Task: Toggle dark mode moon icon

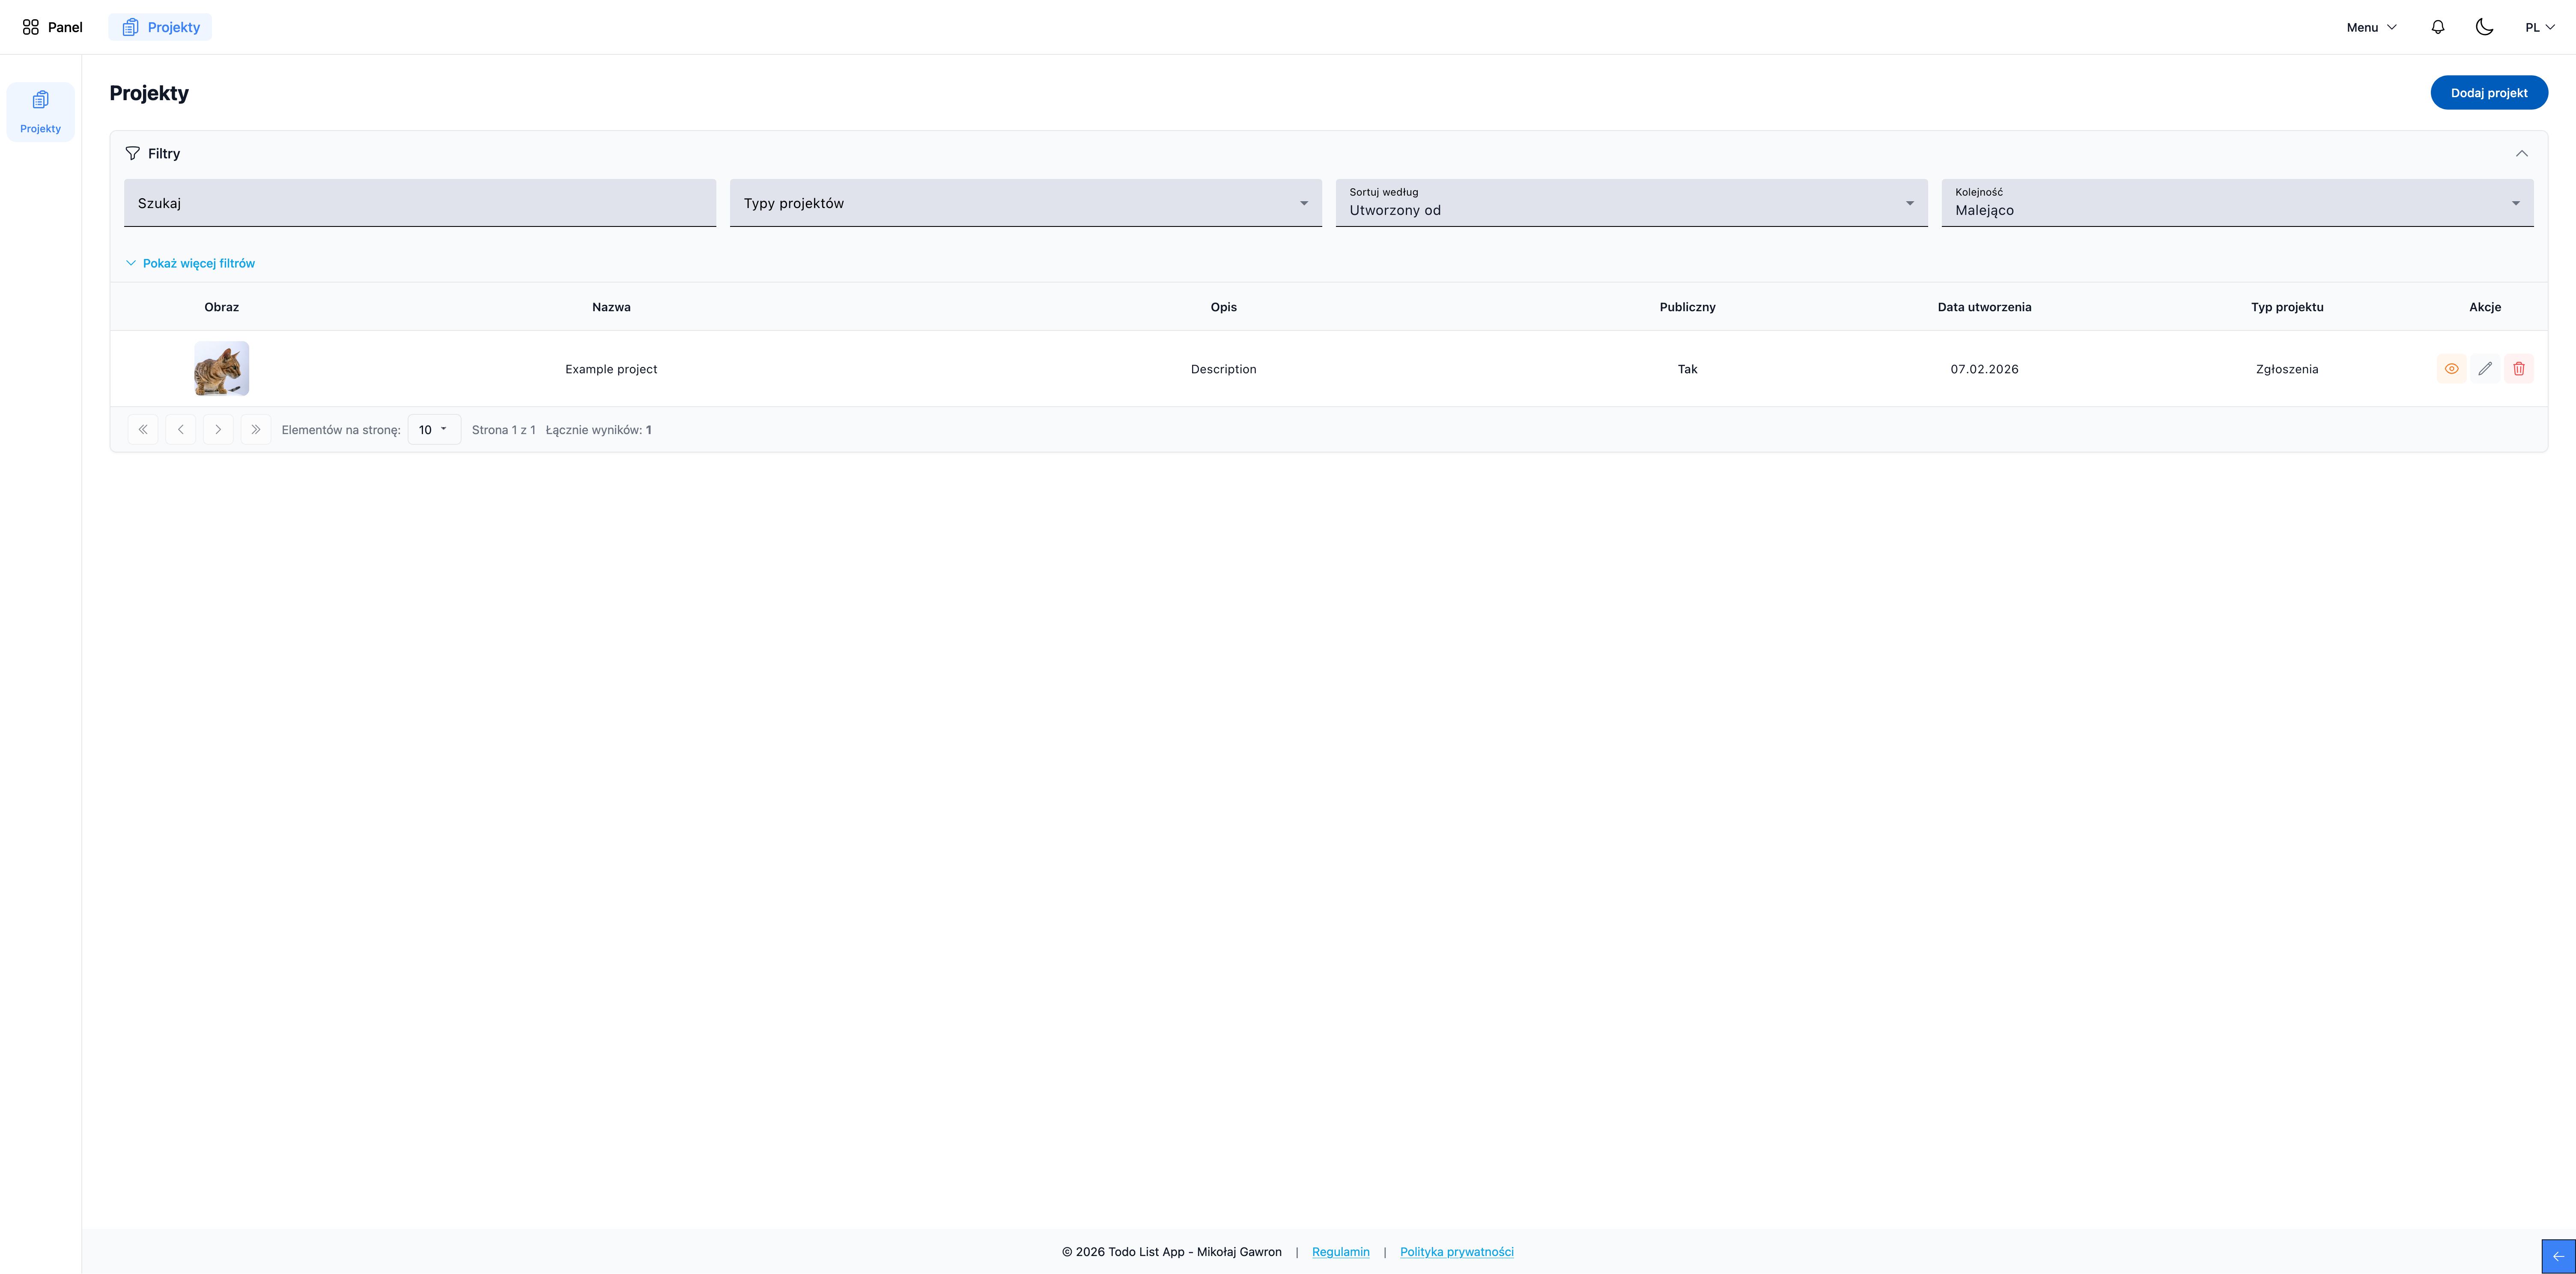Action: click(x=2484, y=27)
